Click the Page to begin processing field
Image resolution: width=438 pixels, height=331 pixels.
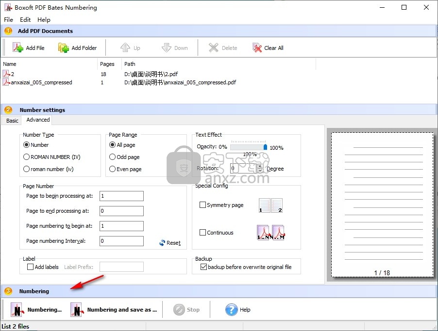click(x=121, y=196)
